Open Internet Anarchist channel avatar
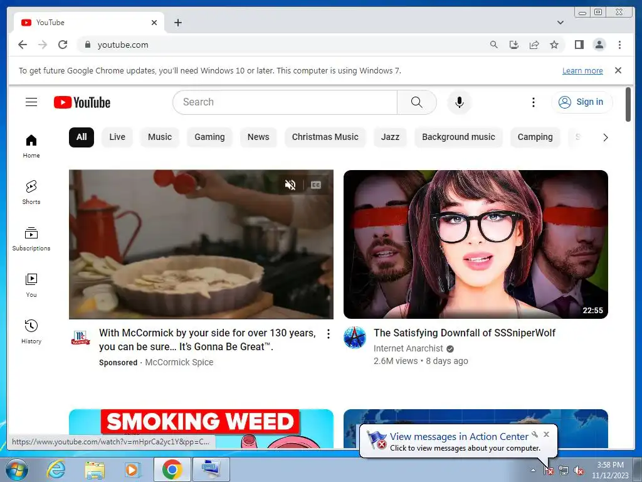The height and width of the screenshot is (482, 642). 355,338
